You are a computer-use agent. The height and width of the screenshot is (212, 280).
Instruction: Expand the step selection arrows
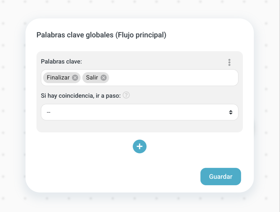tap(231, 112)
